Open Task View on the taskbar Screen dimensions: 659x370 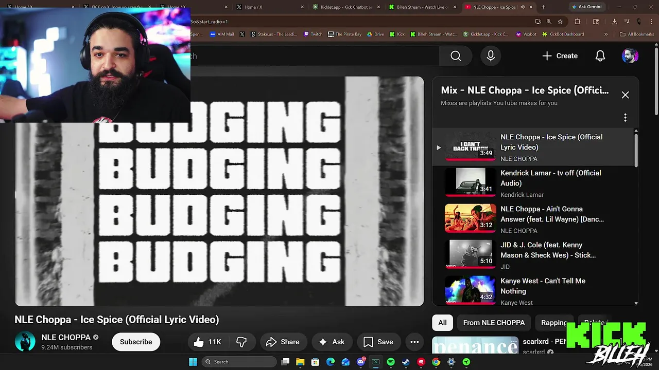point(286,362)
